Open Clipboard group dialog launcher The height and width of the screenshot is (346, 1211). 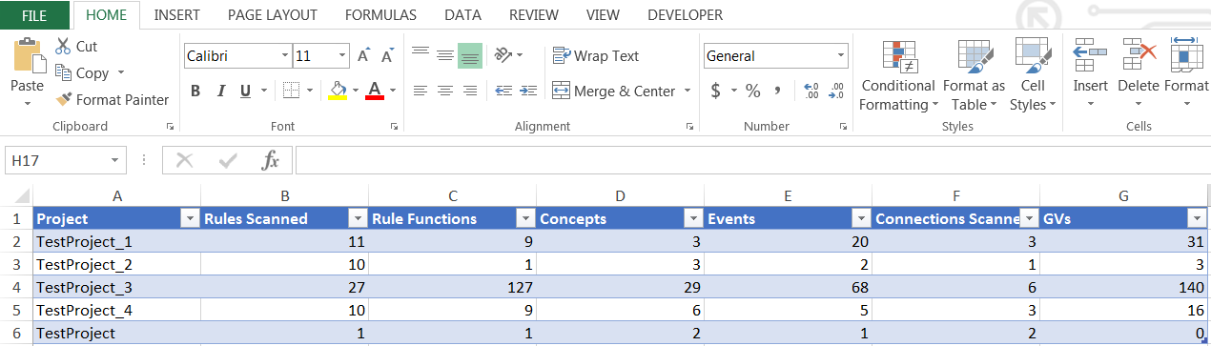click(170, 126)
